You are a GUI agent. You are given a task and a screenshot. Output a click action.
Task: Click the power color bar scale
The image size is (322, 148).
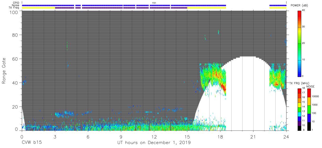pos(299,43)
